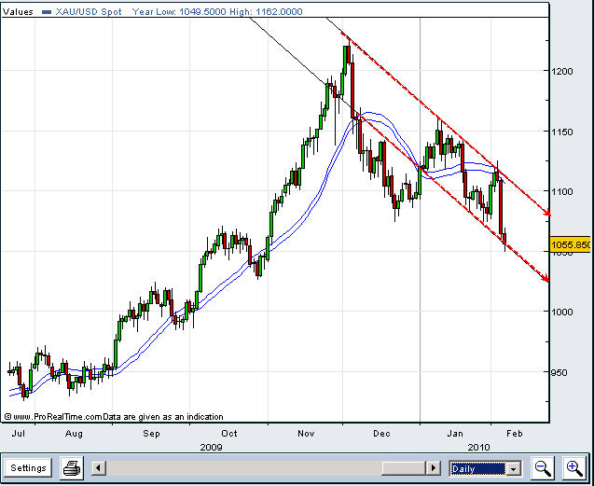Click the Jul month axis label

point(19,434)
